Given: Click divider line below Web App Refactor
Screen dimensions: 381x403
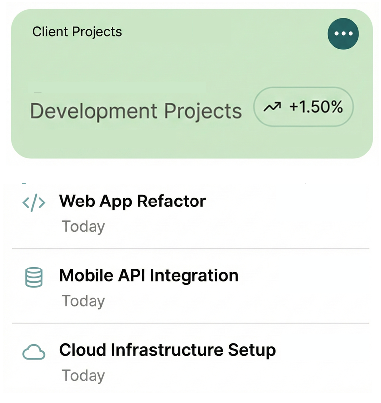Looking at the screenshot, I should [x=190, y=248].
